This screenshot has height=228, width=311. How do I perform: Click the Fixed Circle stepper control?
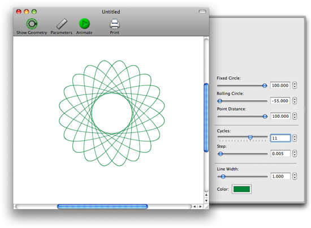[295, 85]
